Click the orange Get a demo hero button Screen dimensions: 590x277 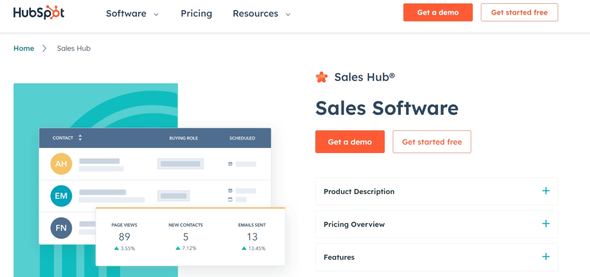(350, 141)
